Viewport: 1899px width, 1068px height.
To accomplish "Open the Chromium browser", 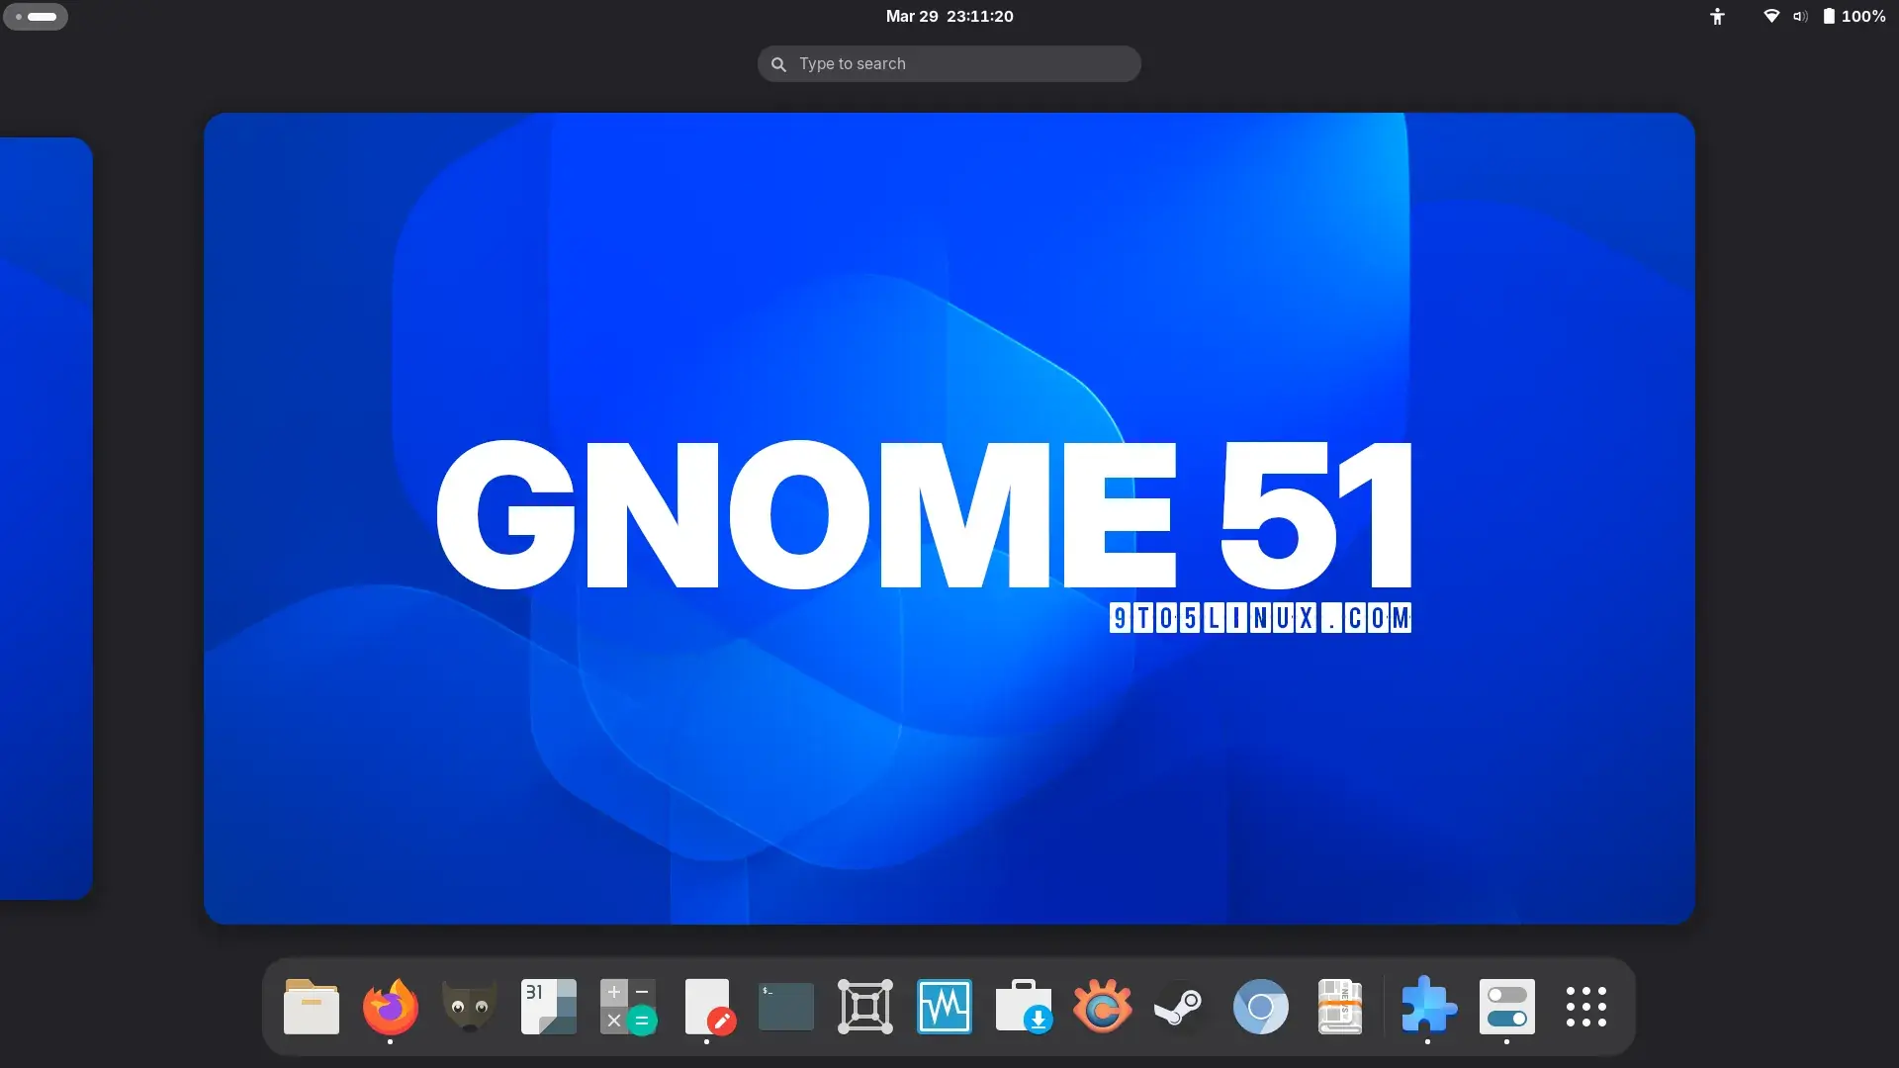I will pyautogui.click(x=1261, y=1007).
